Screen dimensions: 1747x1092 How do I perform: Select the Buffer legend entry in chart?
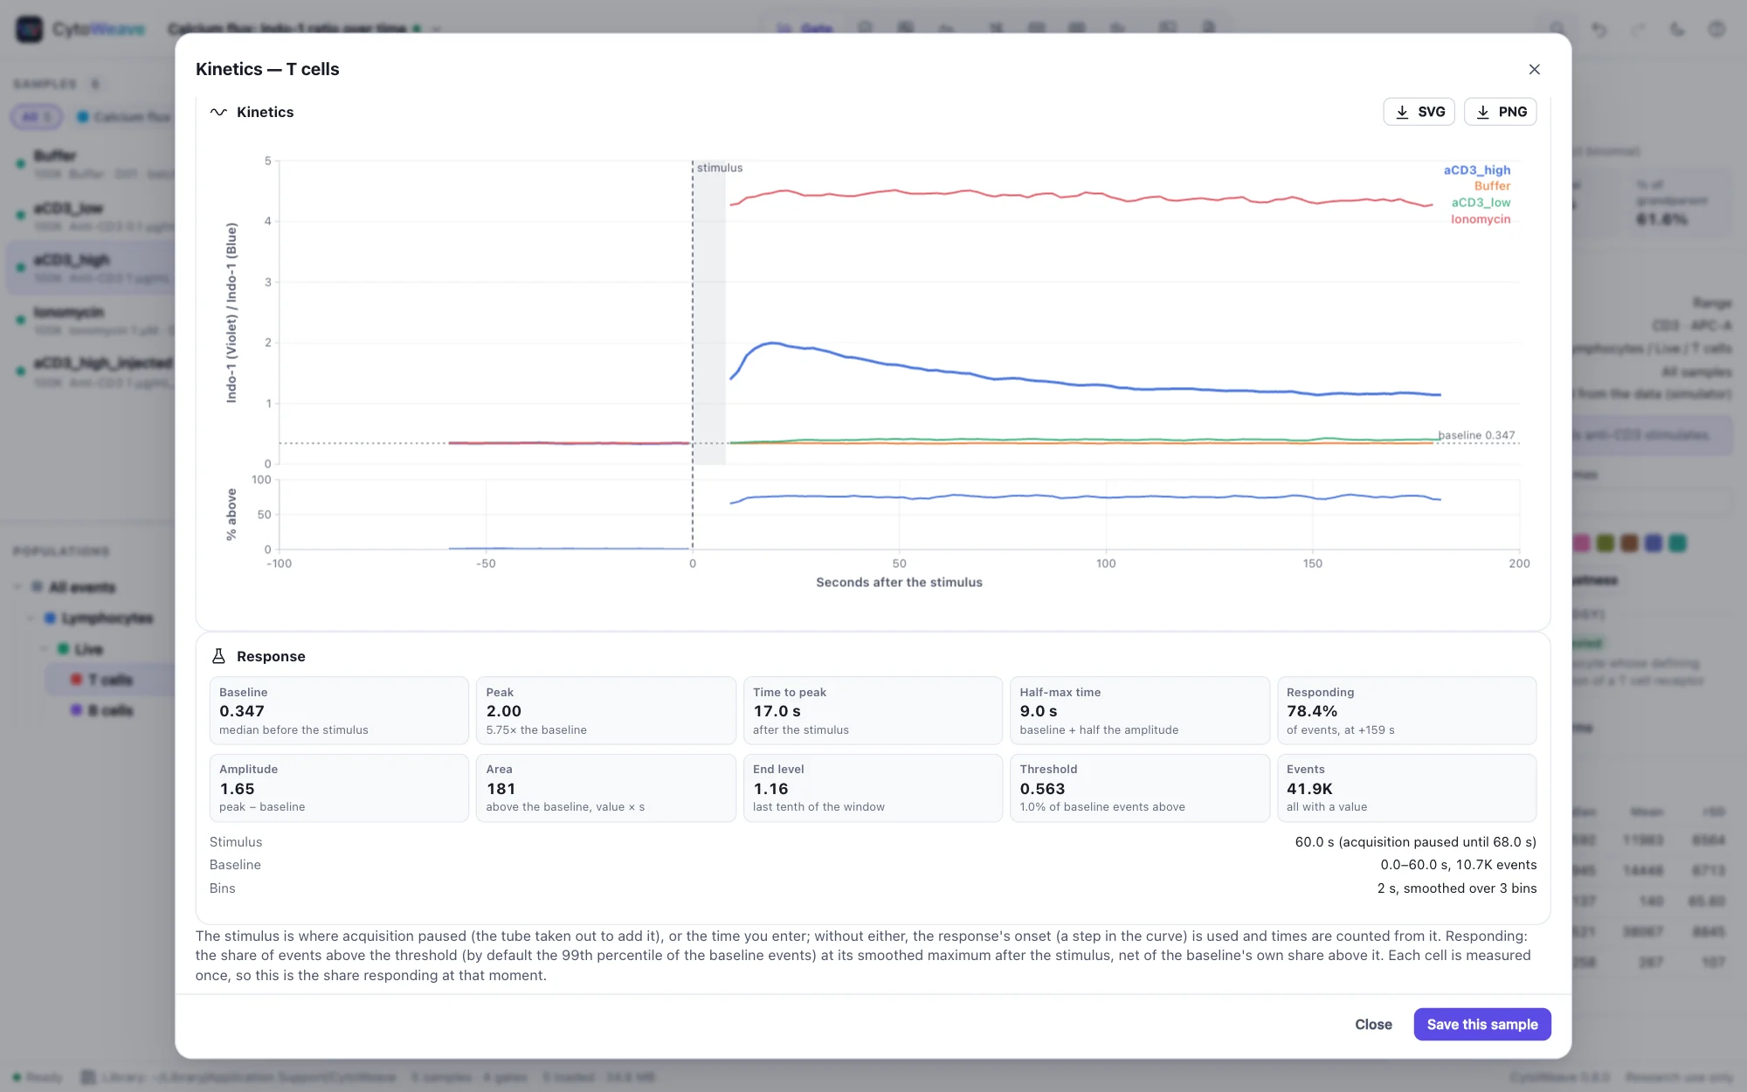(x=1492, y=186)
